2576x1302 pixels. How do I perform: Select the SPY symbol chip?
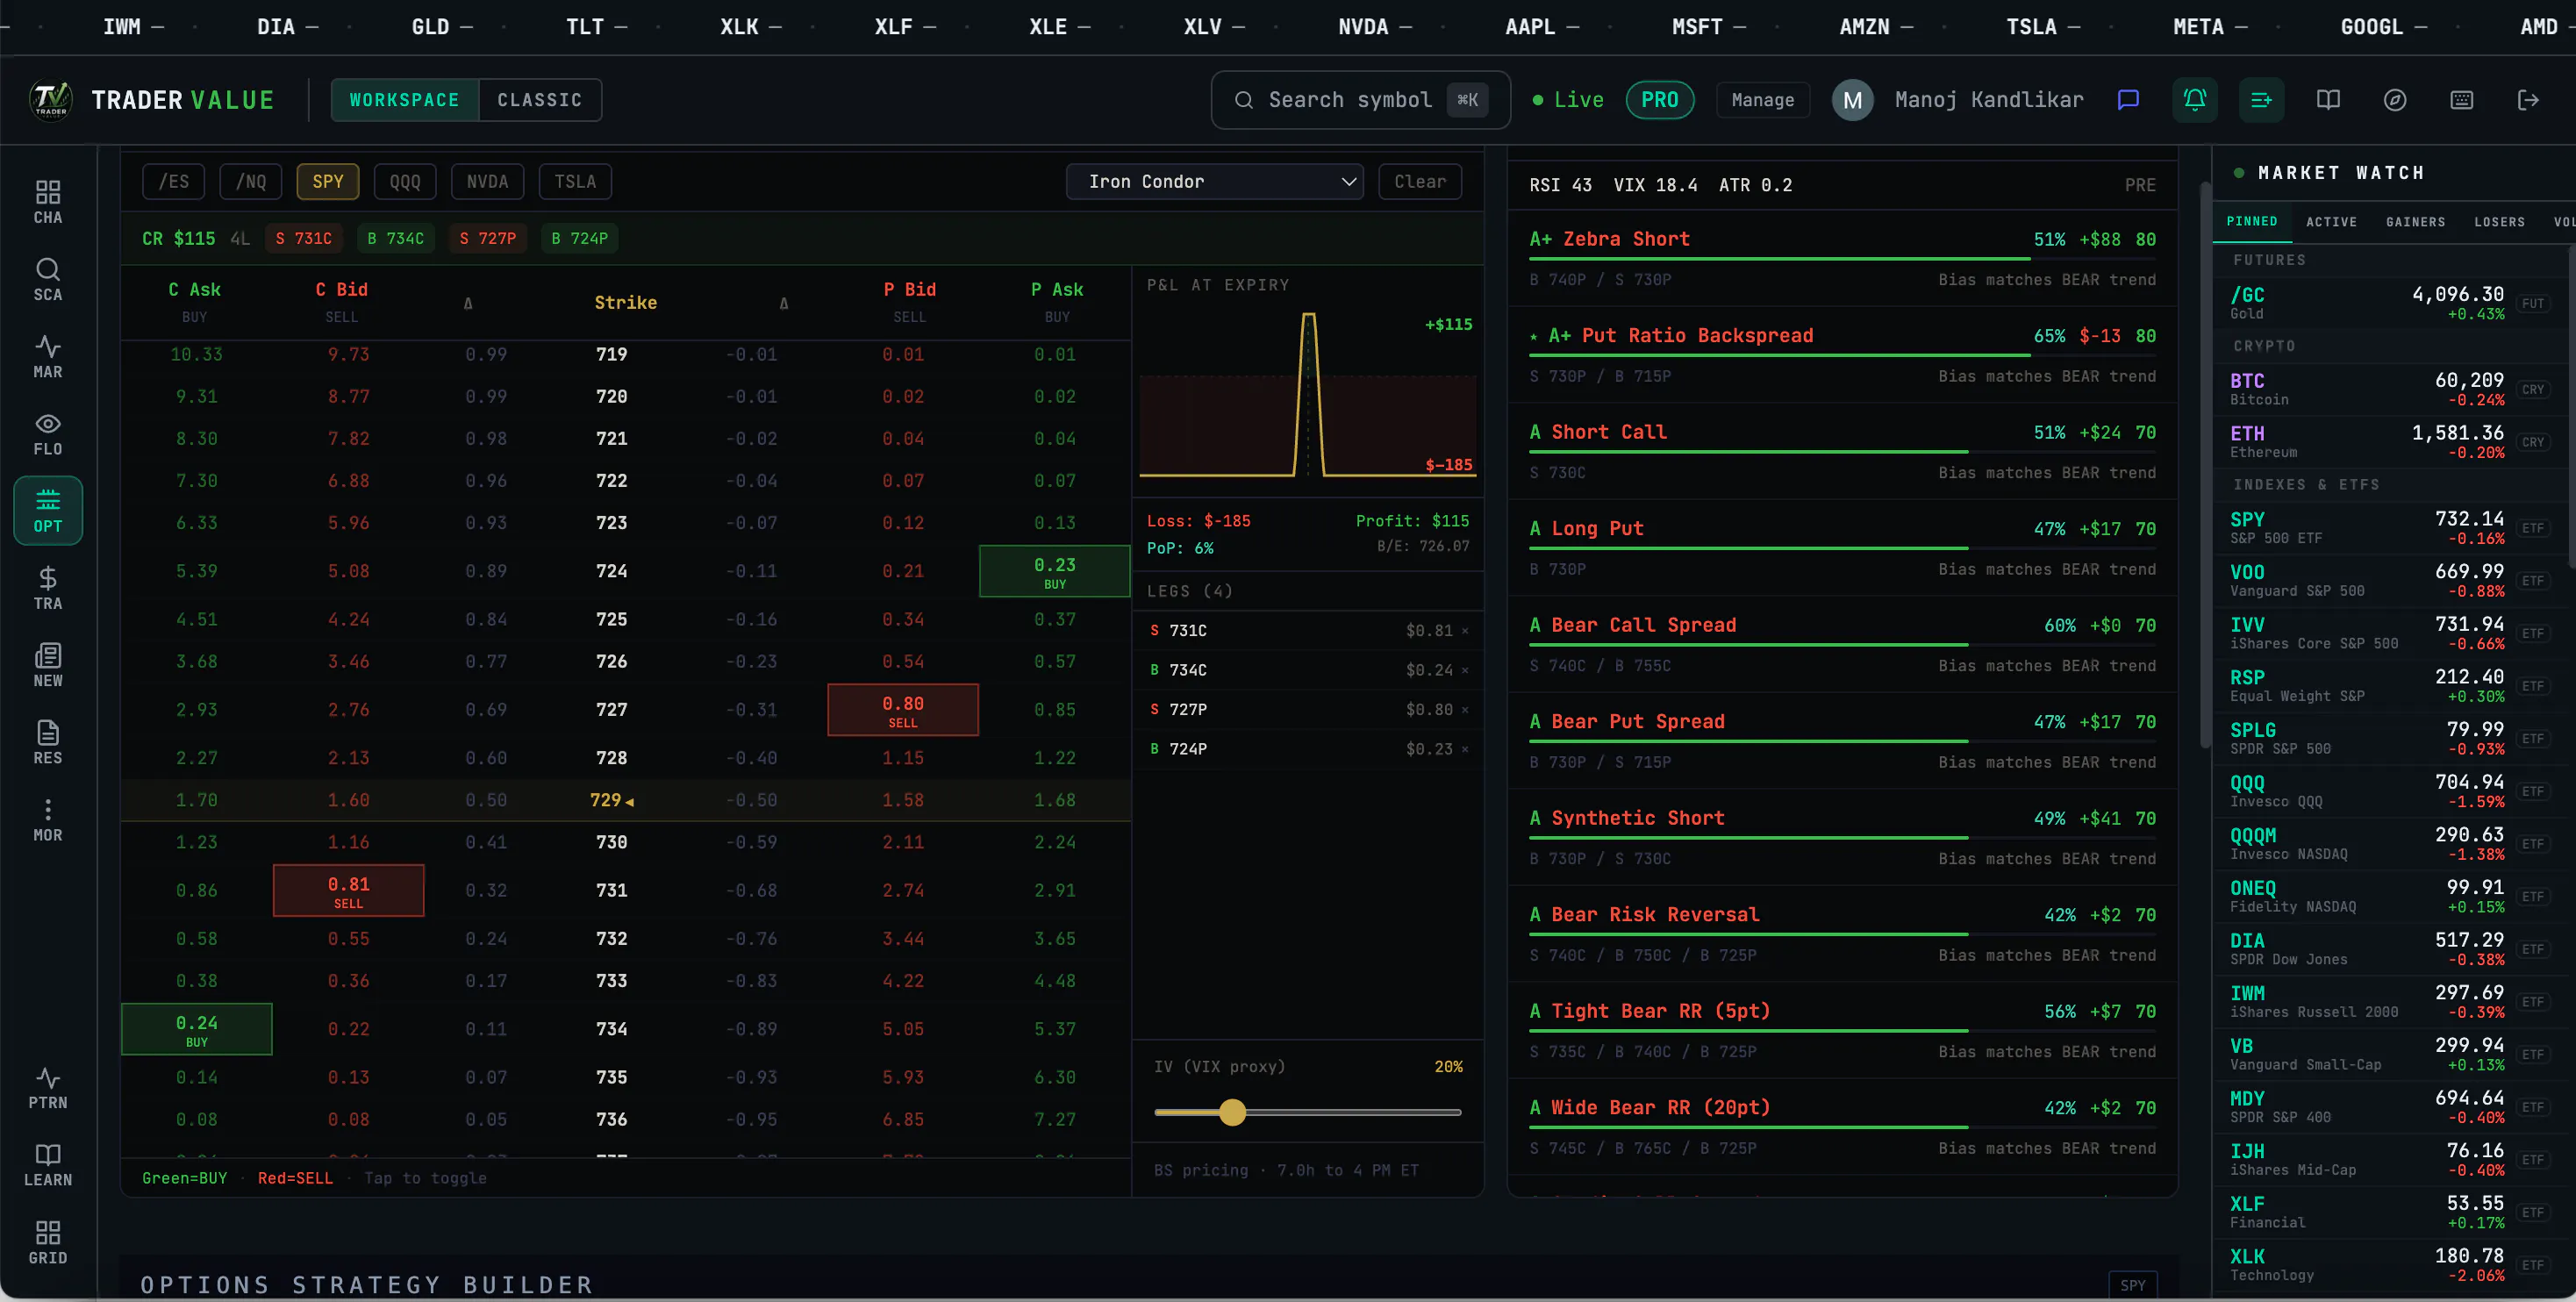(328, 182)
